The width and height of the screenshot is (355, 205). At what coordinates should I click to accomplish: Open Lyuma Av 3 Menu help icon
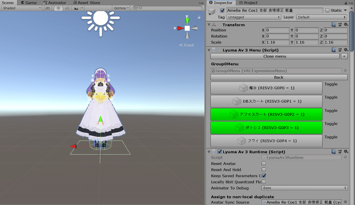(334, 50)
